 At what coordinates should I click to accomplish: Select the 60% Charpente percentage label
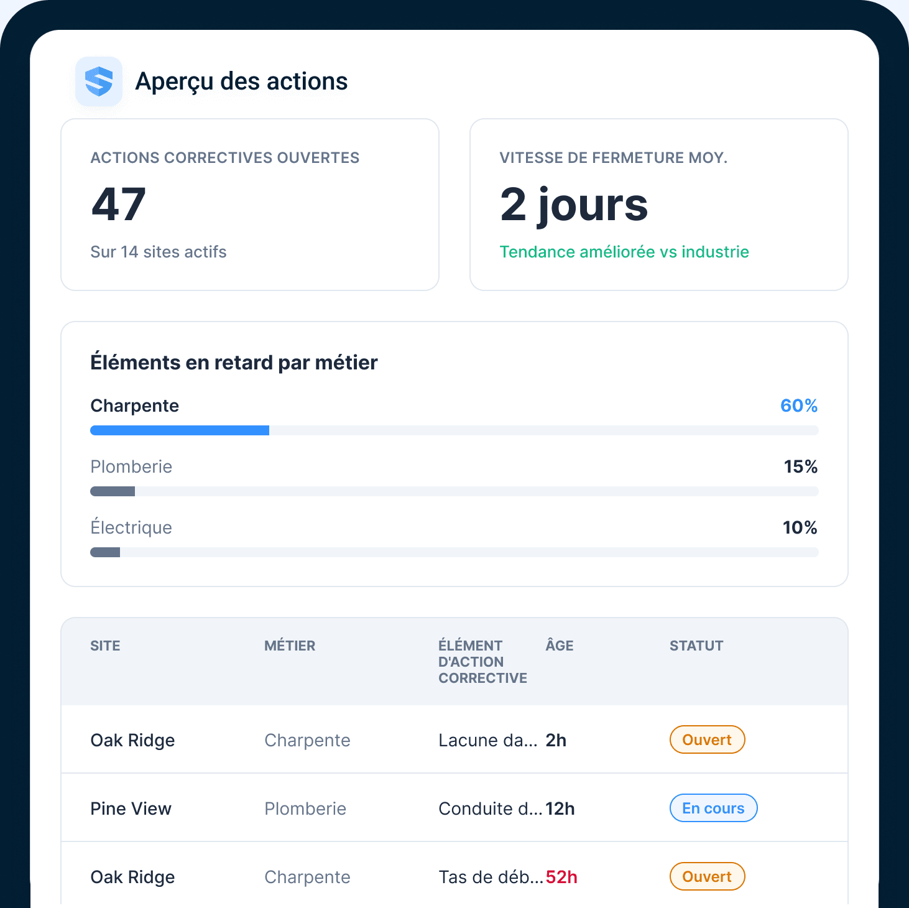799,405
